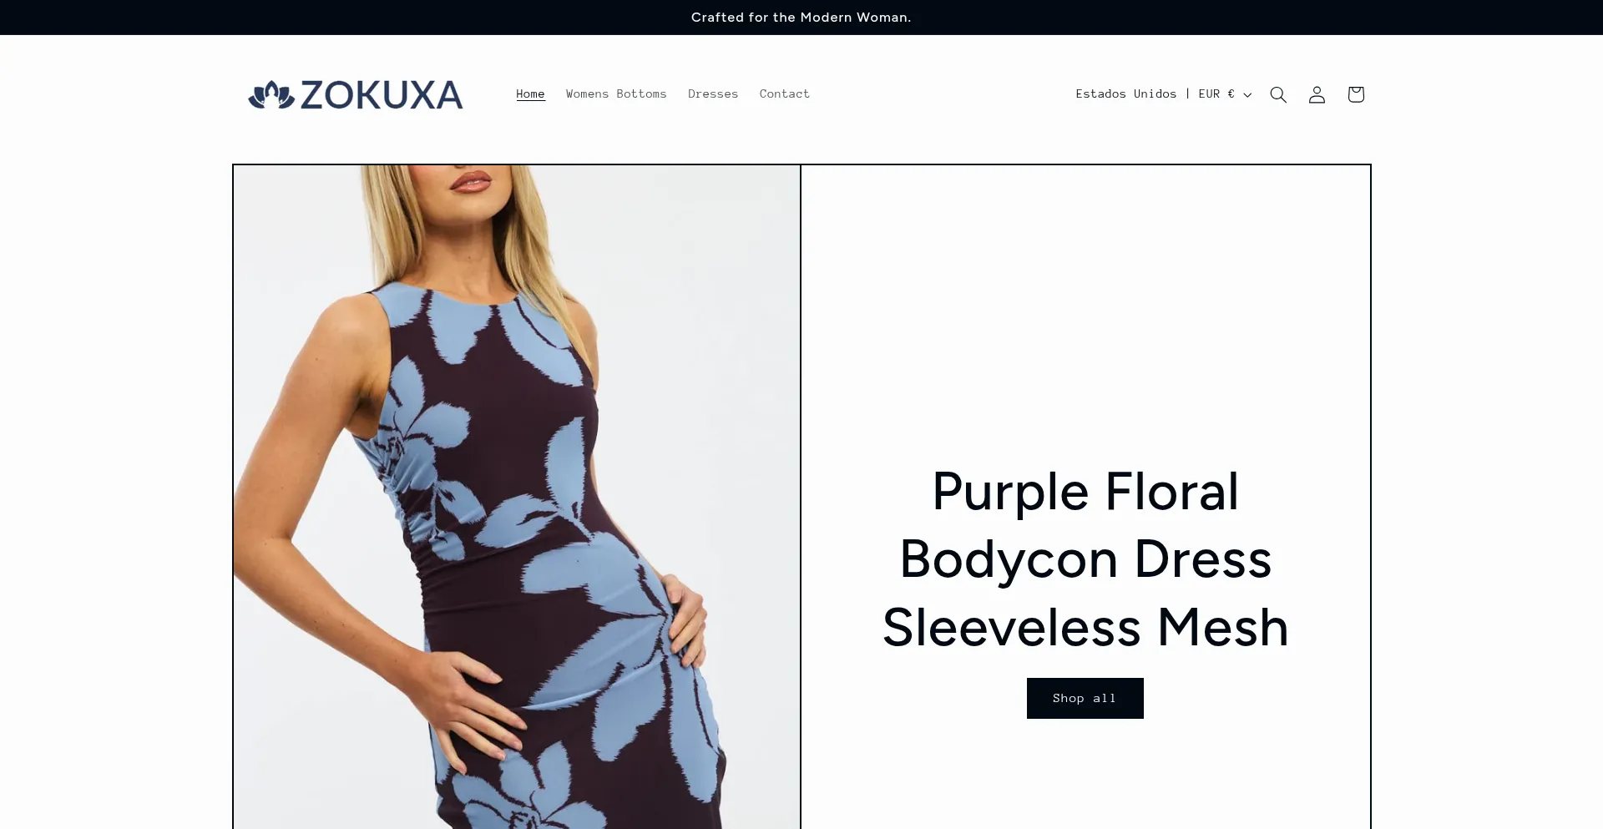This screenshot has width=1603, height=829.
Task: Click the floral dress model photo
Action: pyautogui.click(x=517, y=497)
